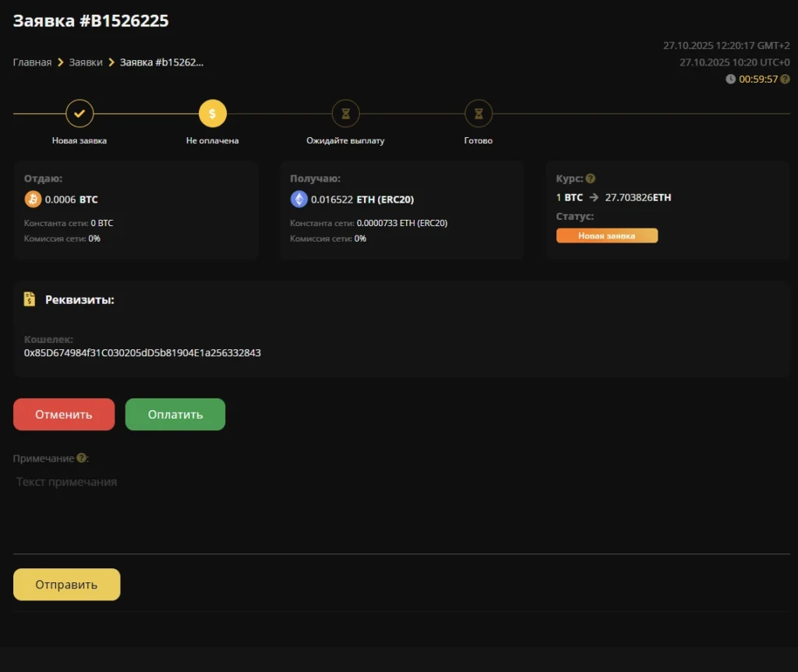
Task: Click the Не оплачена step label
Action: pyautogui.click(x=212, y=140)
